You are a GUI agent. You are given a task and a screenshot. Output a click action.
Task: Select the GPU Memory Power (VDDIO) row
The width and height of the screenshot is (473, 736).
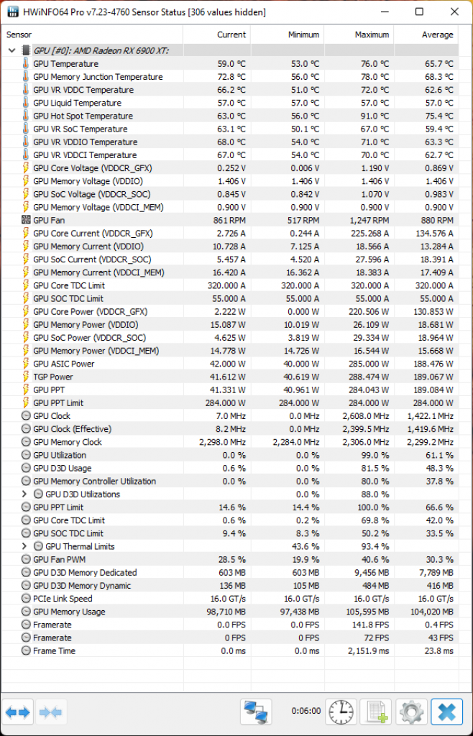230,325
